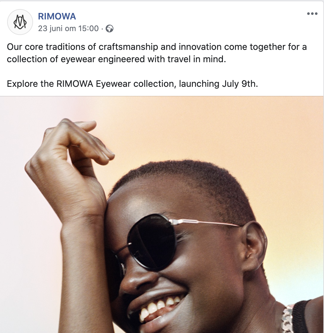This screenshot has height=333, width=324.
Task: Open the three-dot post options menu
Action: (x=312, y=14)
